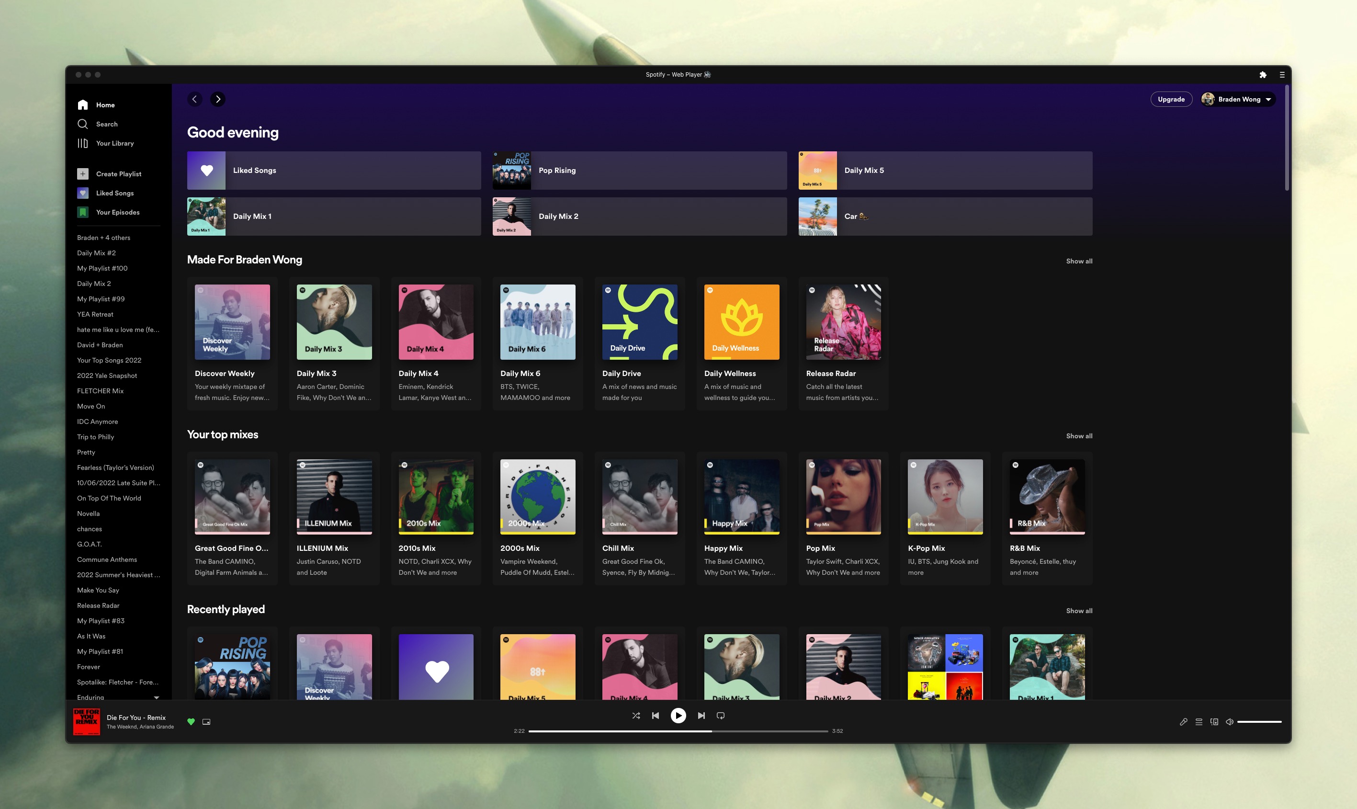Open the play queue icon
Viewport: 1357px width, 809px height.
(1199, 722)
